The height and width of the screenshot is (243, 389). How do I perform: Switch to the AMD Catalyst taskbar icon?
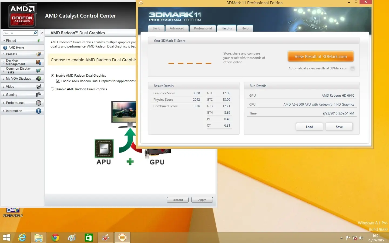pyautogui.click(x=106, y=238)
